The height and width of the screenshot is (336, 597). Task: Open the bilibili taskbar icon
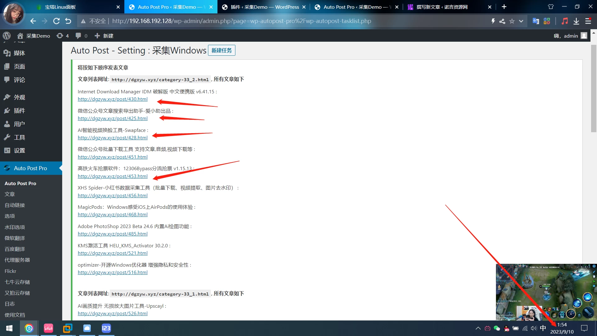(48, 328)
